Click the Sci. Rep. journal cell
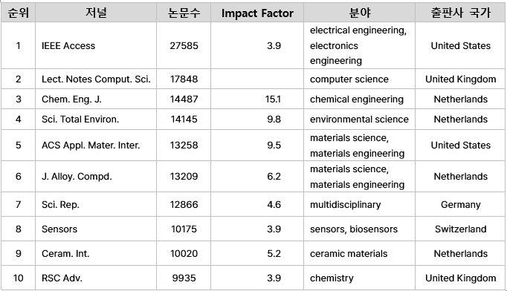 pos(96,204)
